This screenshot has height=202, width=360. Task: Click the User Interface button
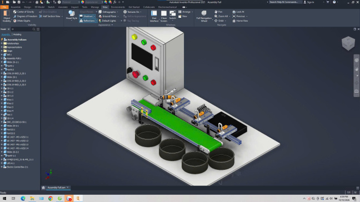pyautogui.click(x=154, y=16)
